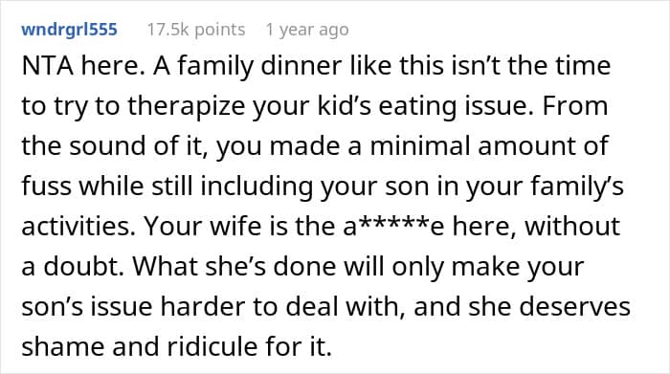
Task: Click the word 'therapize' in the comment
Action: [x=186, y=106]
